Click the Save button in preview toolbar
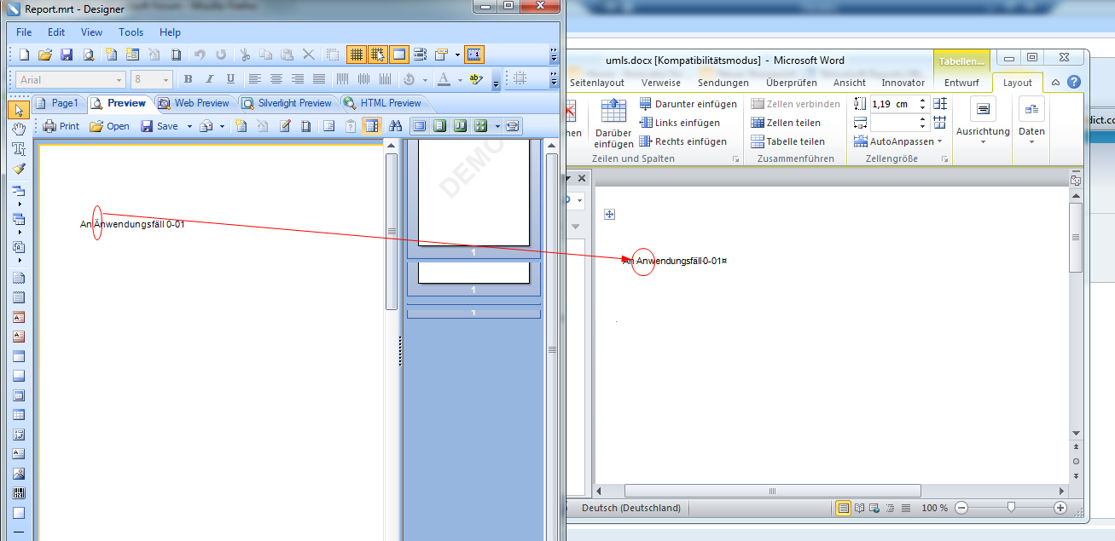The width and height of the screenshot is (1115, 541). click(160, 126)
